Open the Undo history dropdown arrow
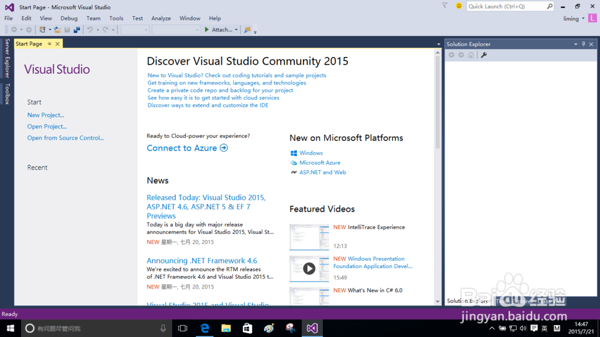This screenshot has height=337, width=600. coord(98,30)
